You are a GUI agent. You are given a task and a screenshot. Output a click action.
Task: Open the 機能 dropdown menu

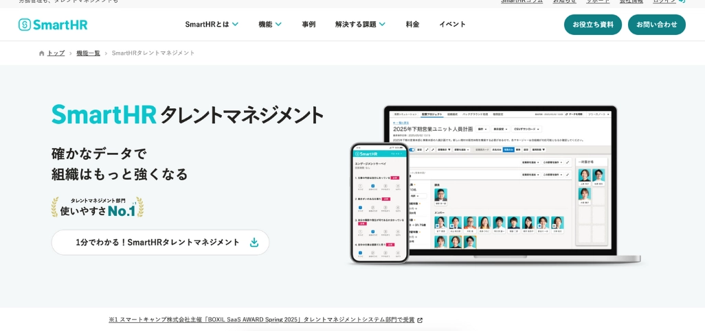[x=270, y=24]
